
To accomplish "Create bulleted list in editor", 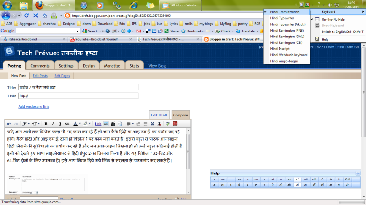I will (x=145, y=124).
